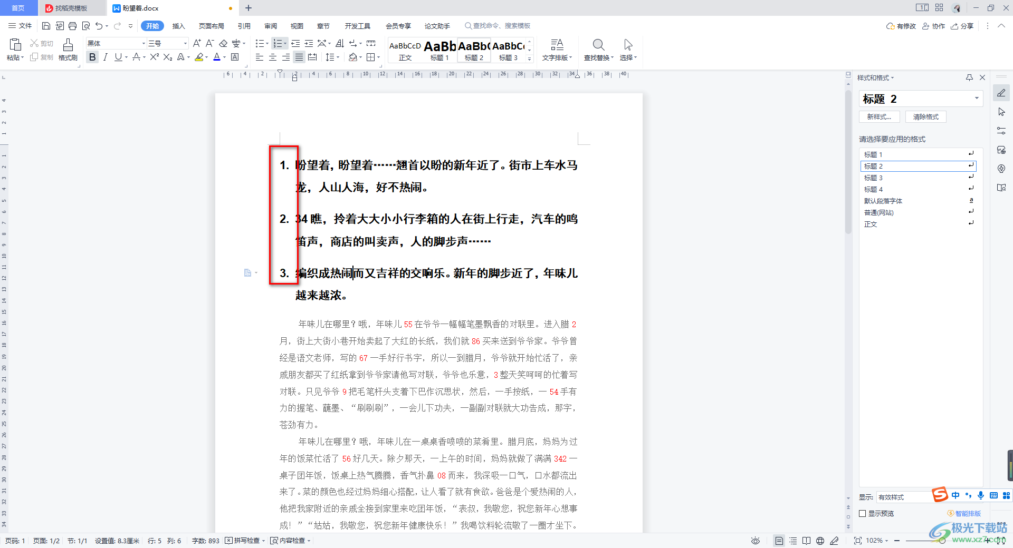Open the 开发工具 tab
This screenshot has width=1013, height=548.
point(357,26)
